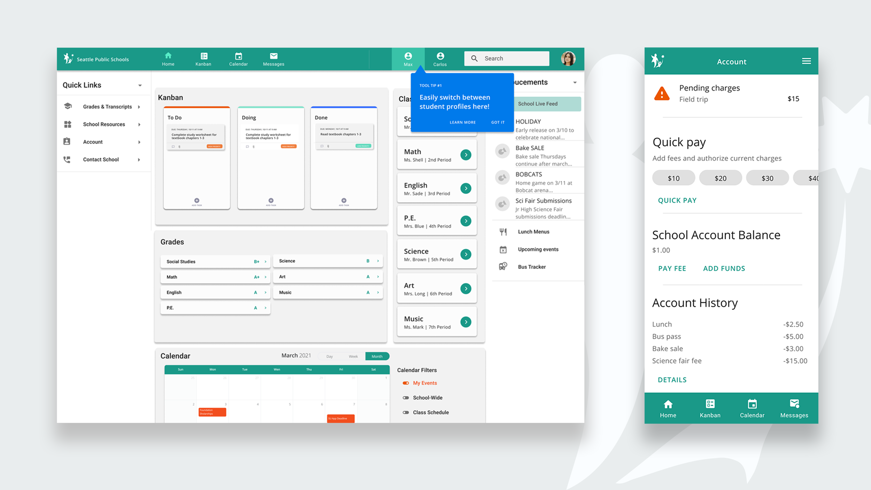Open P.E. class arrow button

point(466,221)
